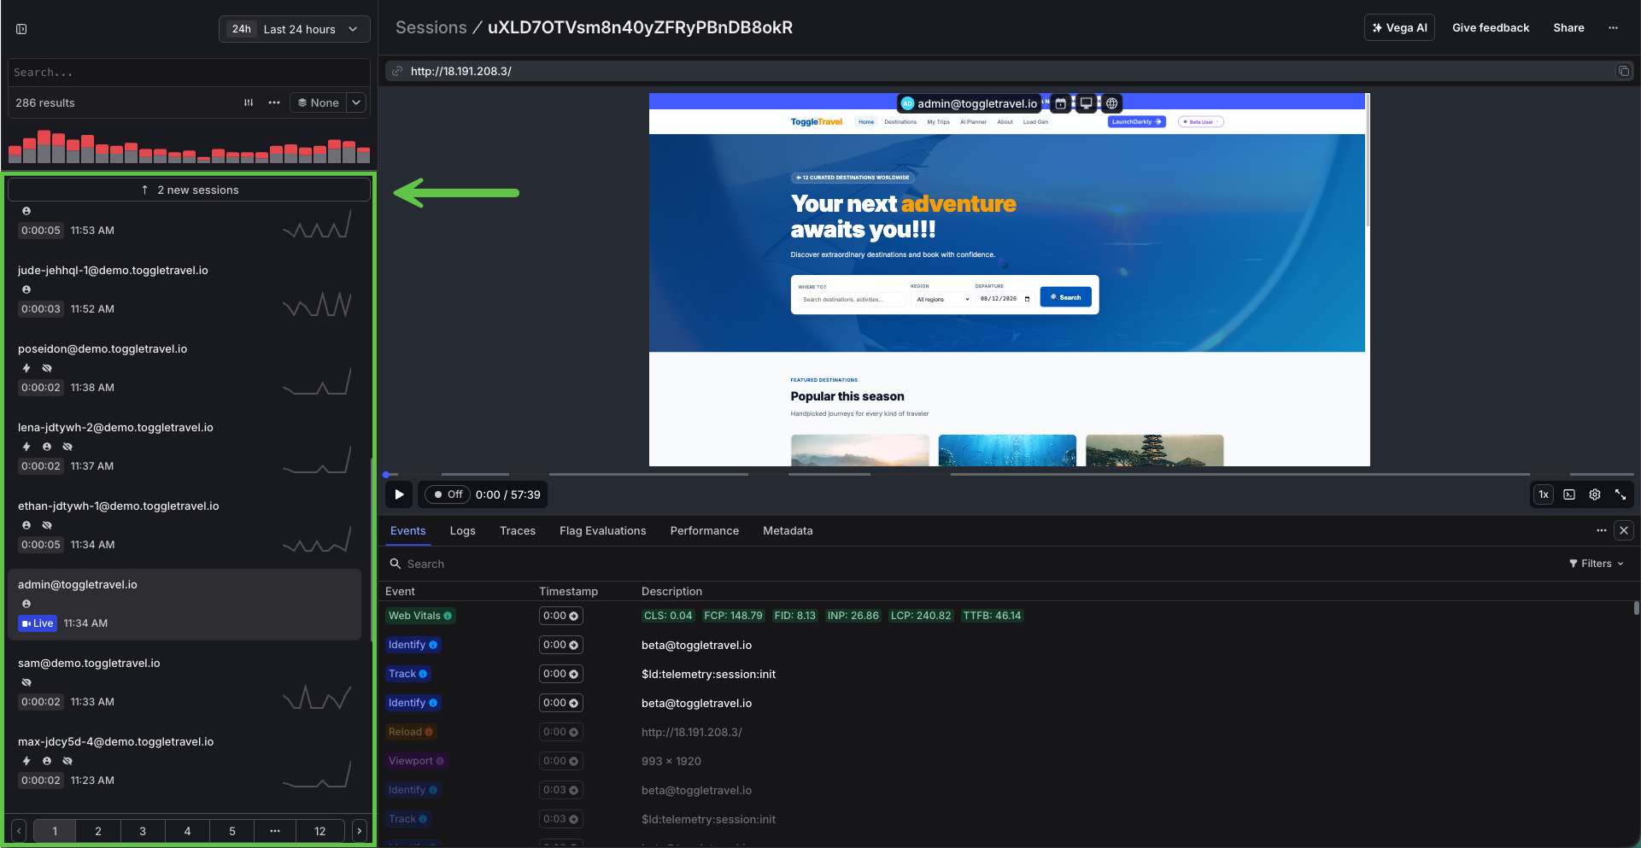This screenshot has height=848, width=1641.
Task: Click the Reload event badge
Action: tap(410, 732)
